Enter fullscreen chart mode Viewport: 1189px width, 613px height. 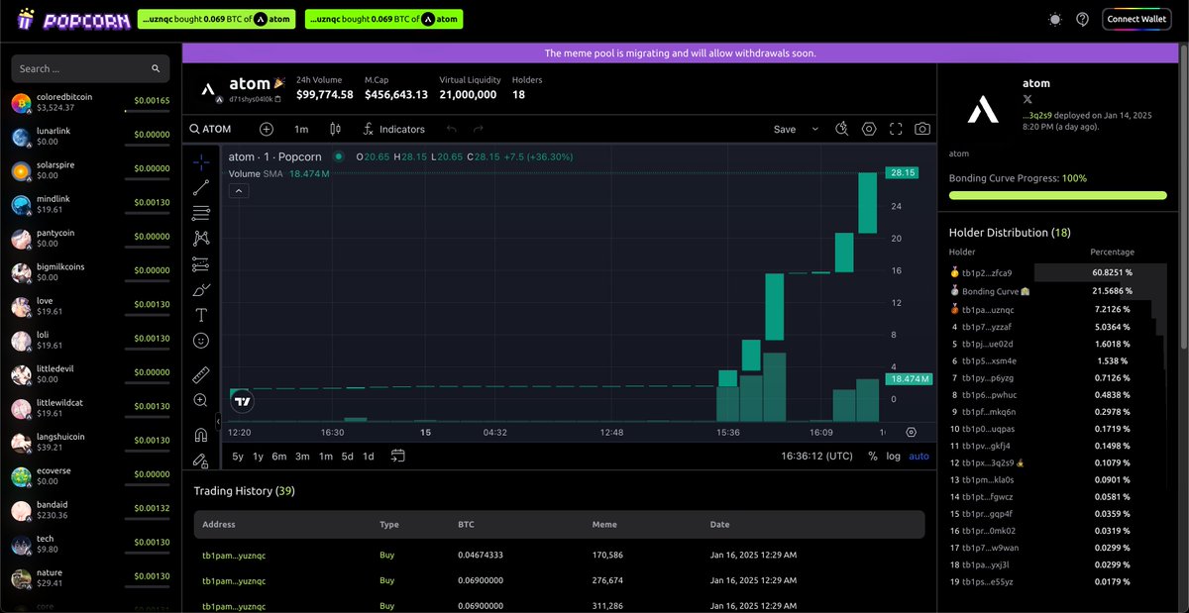tap(896, 129)
